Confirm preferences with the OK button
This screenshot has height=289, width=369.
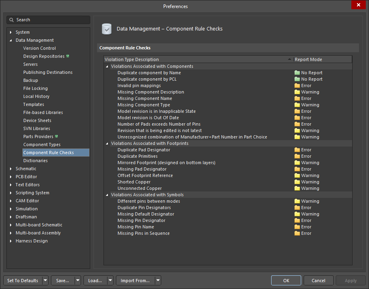286,281
